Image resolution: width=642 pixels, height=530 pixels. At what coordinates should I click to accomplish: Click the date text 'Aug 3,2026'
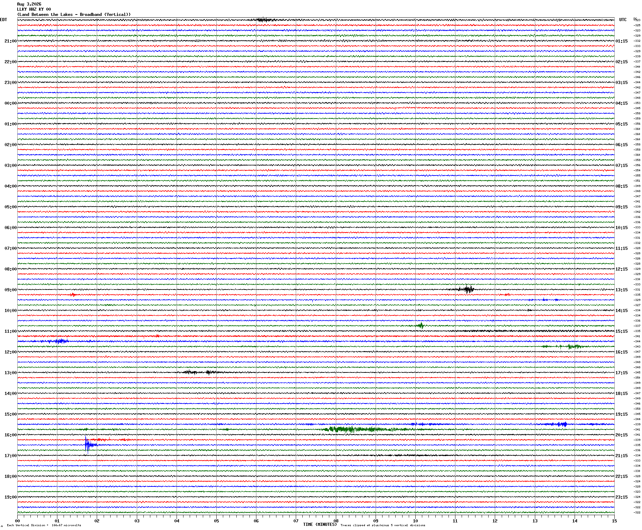point(29,4)
